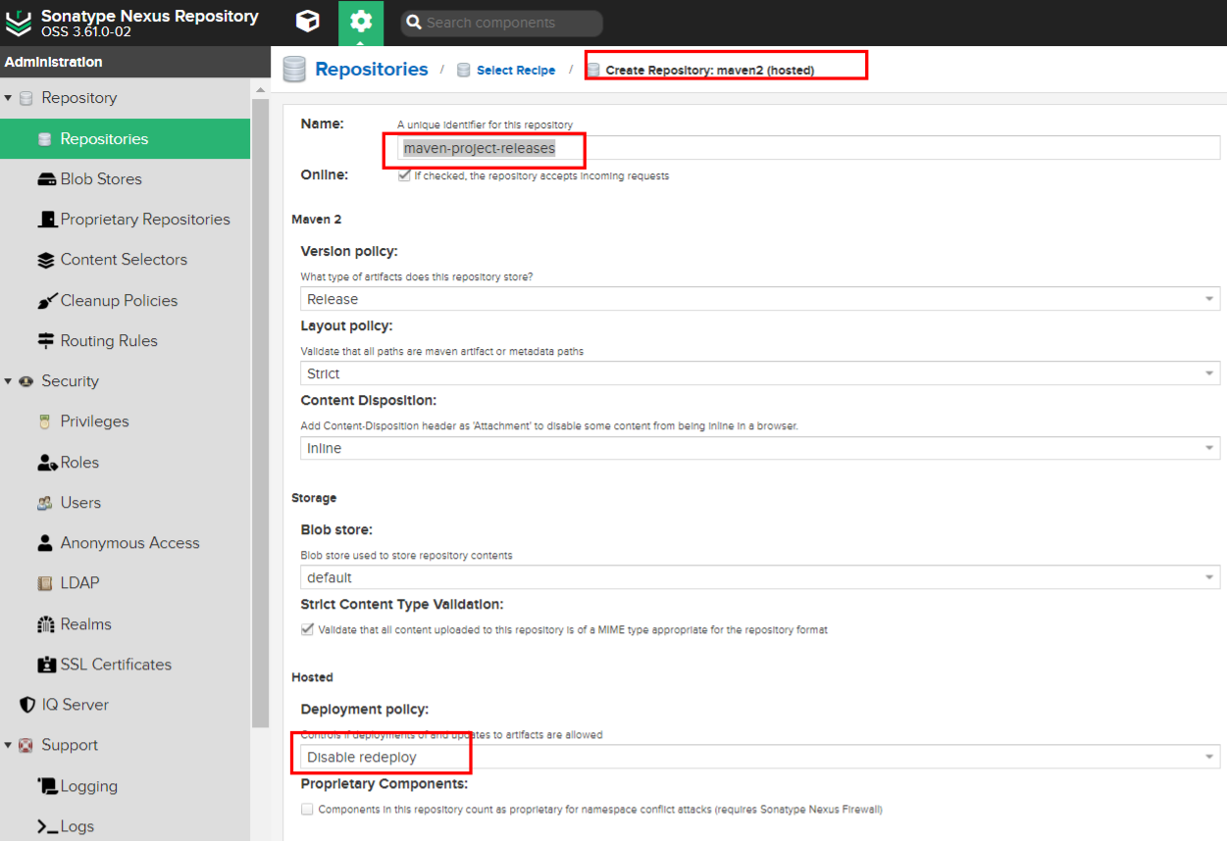The width and height of the screenshot is (1227, 841).
Task: Click the IQ Server shield icon
Action: tap(27, 705)
